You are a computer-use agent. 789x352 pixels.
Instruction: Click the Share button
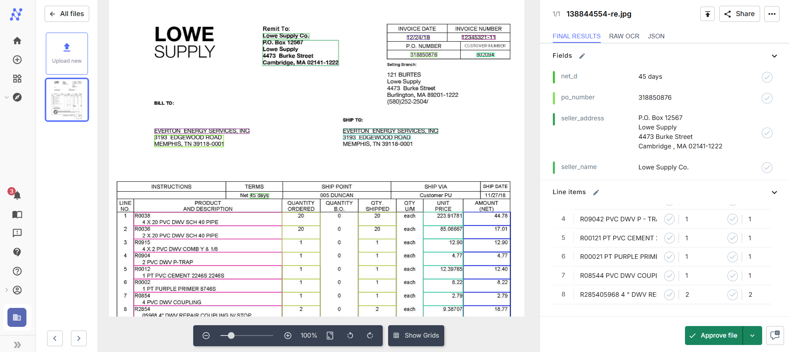[x=739, y=14]
